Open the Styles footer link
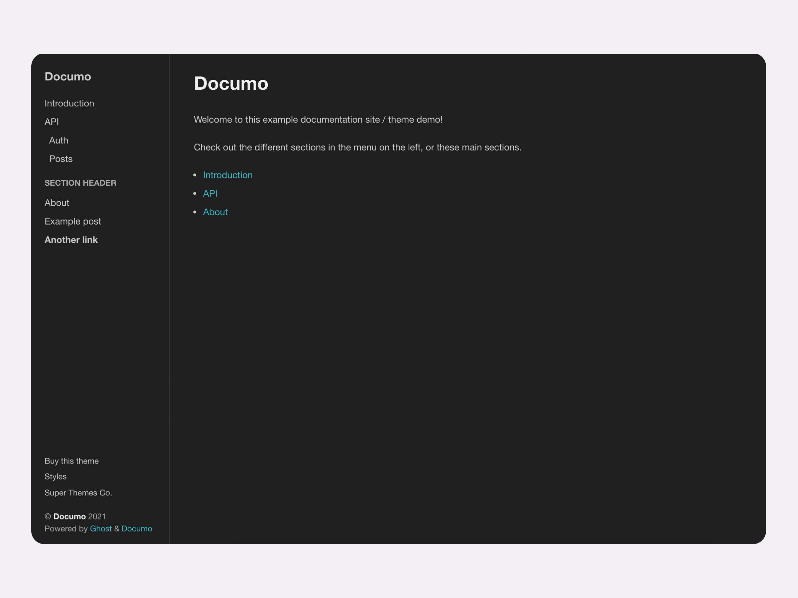The width and height of the screenshot is (798, 598). click(56, 476)
